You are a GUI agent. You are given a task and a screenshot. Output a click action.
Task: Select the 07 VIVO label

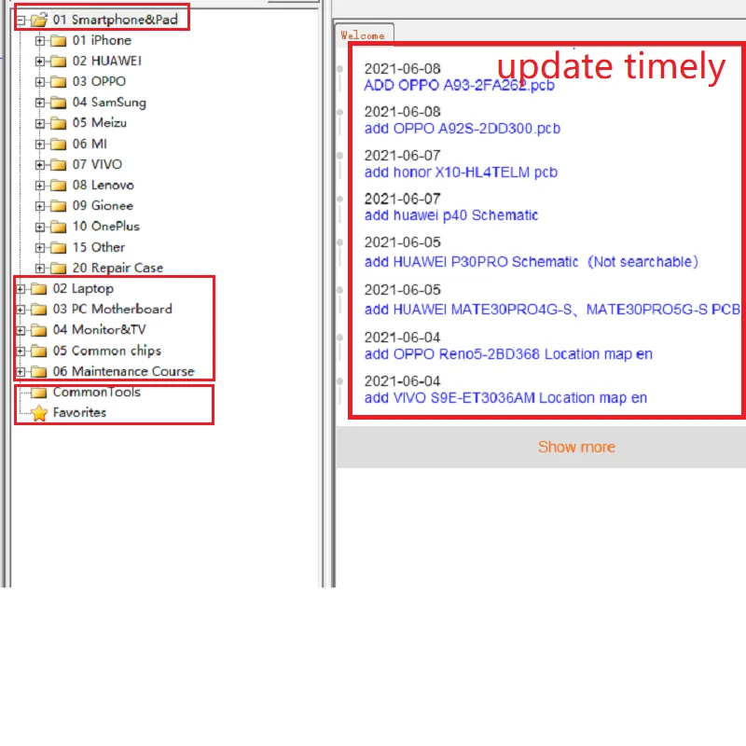[x=97, y=164]
